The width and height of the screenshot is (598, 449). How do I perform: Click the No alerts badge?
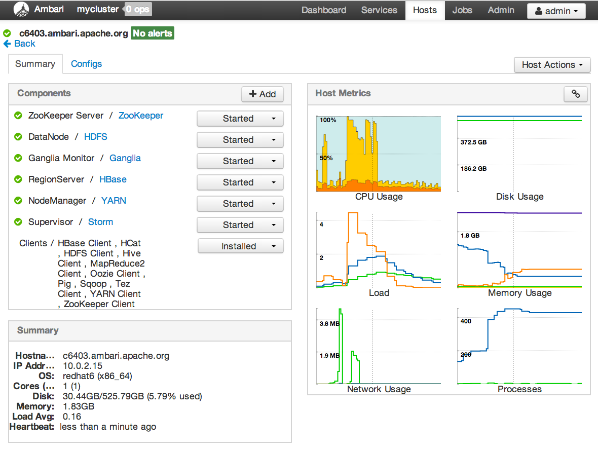pos(153,33)
